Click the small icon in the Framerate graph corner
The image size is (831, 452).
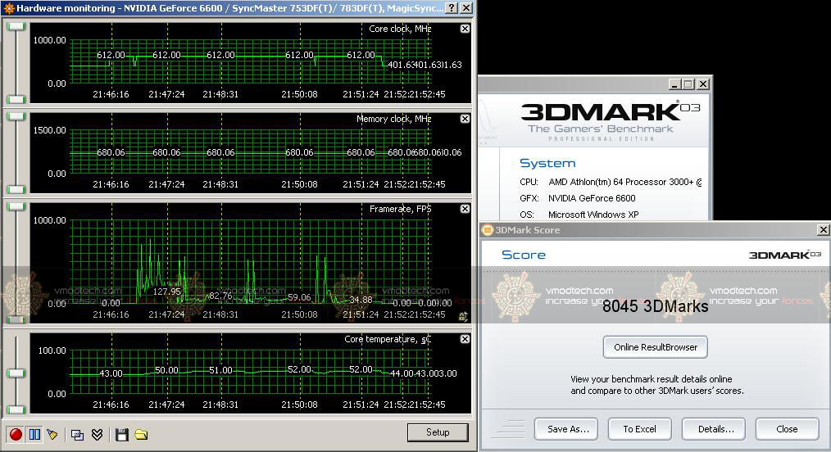point(463,317)
